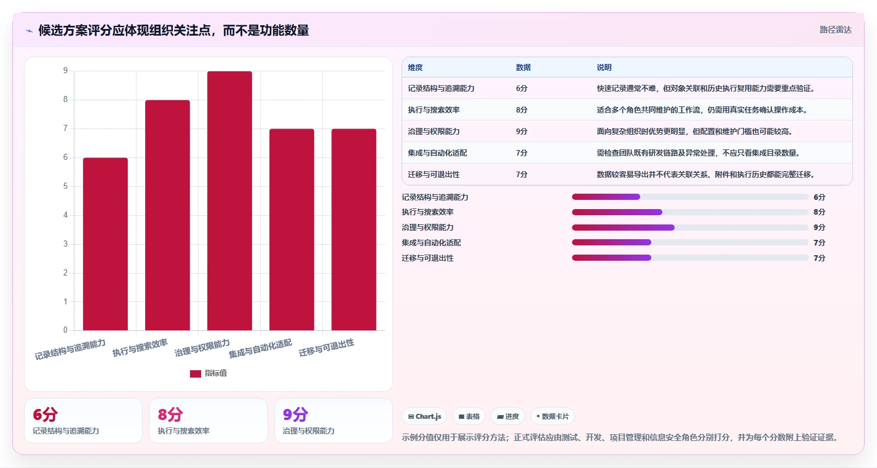Click the 6分 cell in the table

click(x=522, y=89)
